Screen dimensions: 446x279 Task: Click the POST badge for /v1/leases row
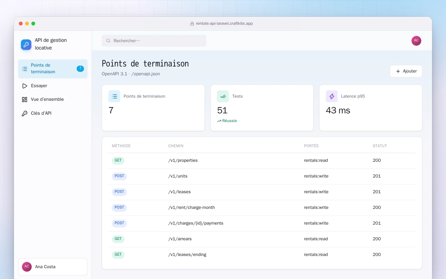[119, 192]
